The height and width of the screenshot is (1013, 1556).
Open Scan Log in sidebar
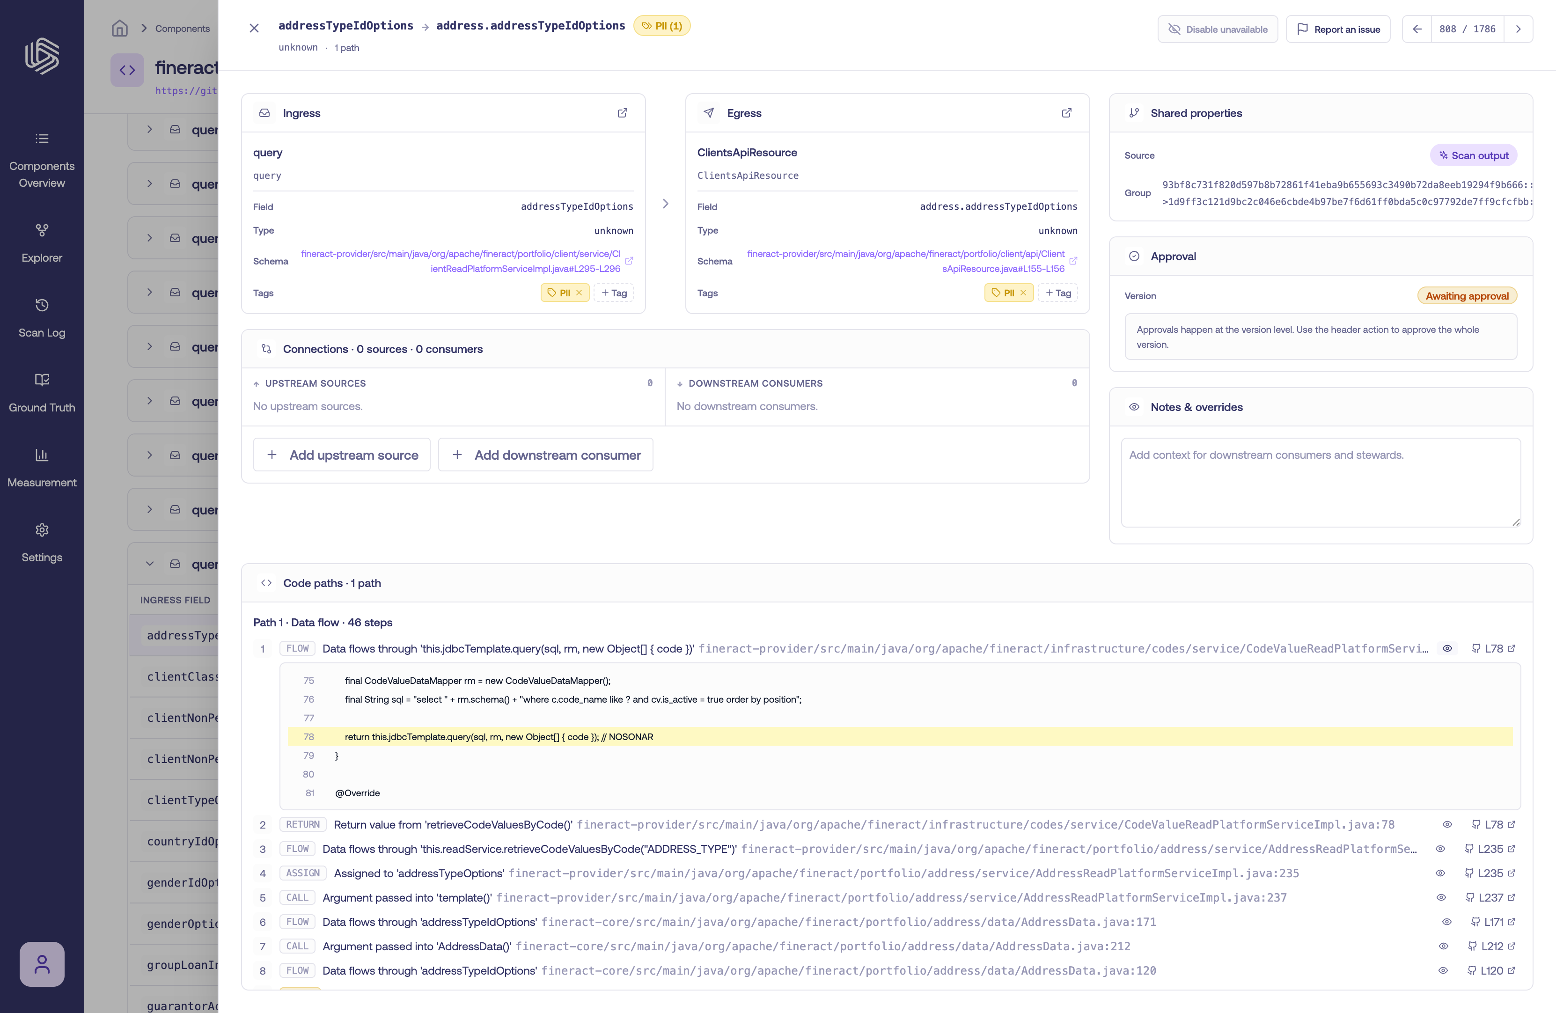click(x=42, y=318)
